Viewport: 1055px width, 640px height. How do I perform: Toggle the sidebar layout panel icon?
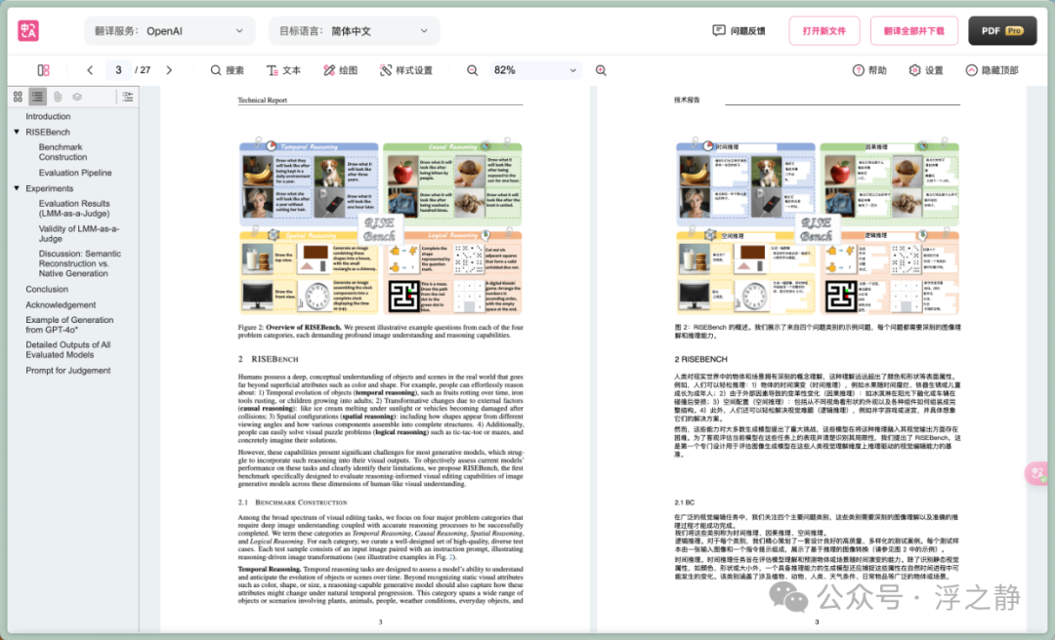(x=43, y=70)
